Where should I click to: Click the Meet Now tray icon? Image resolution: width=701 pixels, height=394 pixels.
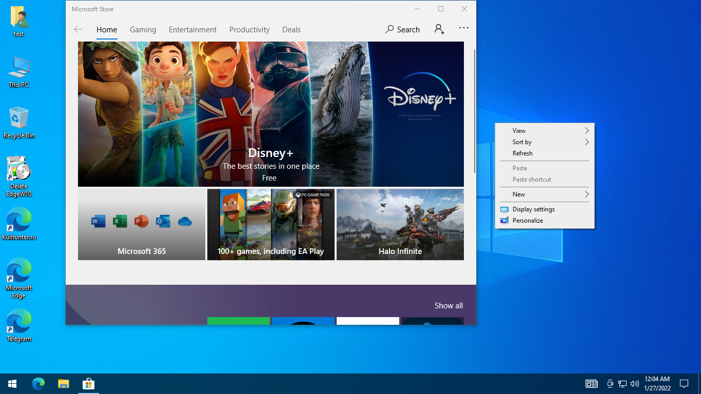click(610, 384)
